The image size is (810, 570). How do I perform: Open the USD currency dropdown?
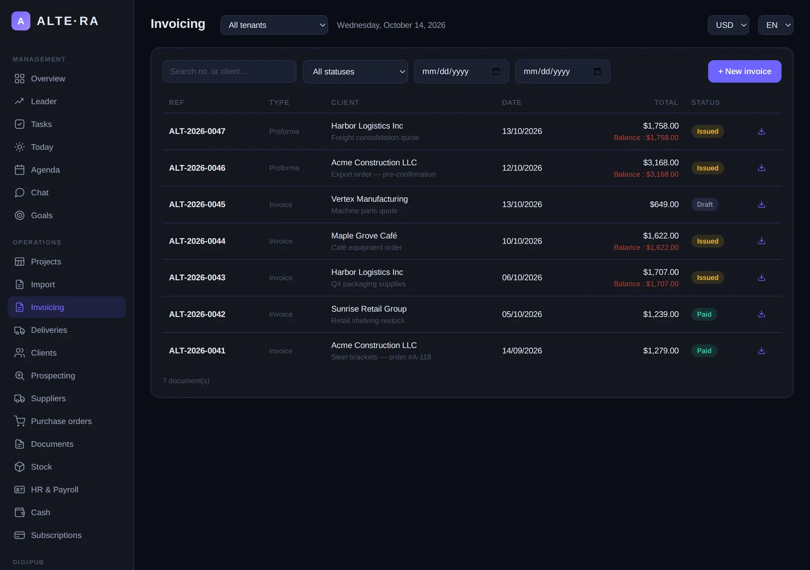tap(728, 25)
